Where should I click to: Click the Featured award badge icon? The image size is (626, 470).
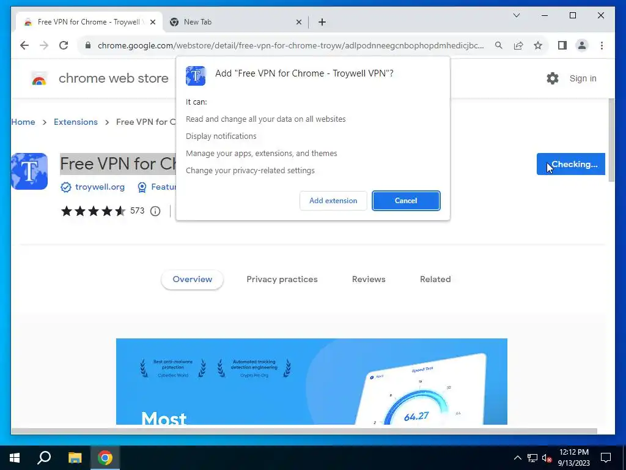pyautogui.click(x=142, y=187)
